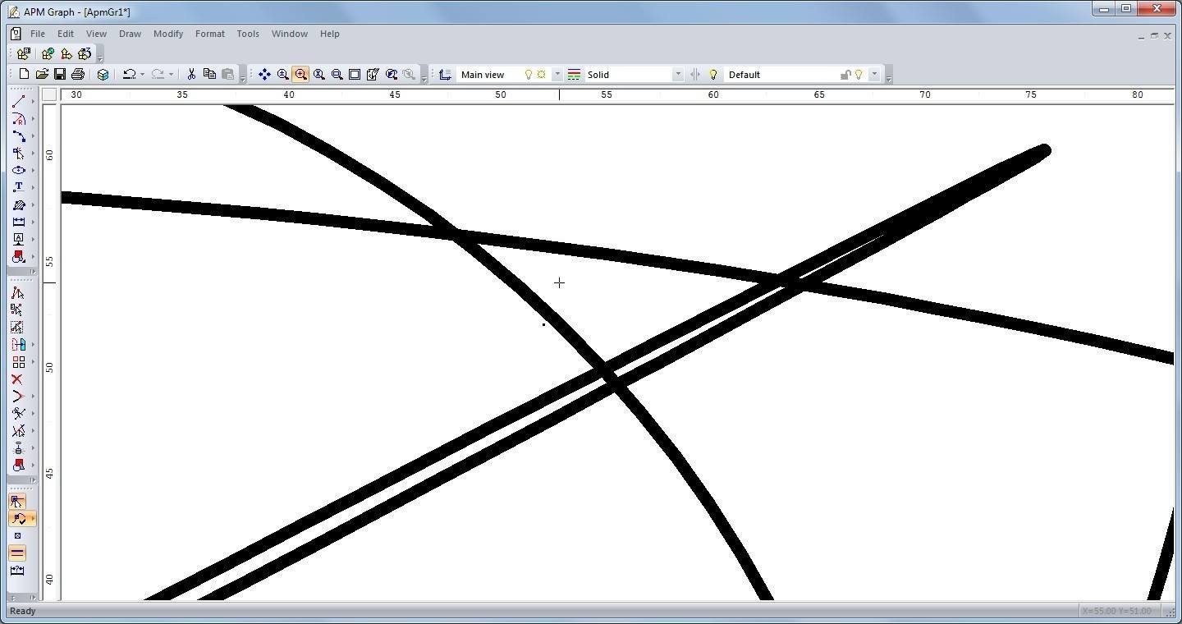Expand the snap mode flyout arrow

pyautogui.click(x=33, y=518)
